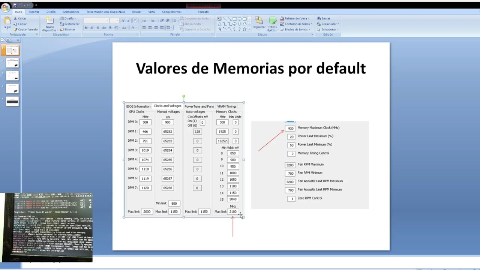
Task: Switch to the Animaciones tab
Action: pos(71,12)
